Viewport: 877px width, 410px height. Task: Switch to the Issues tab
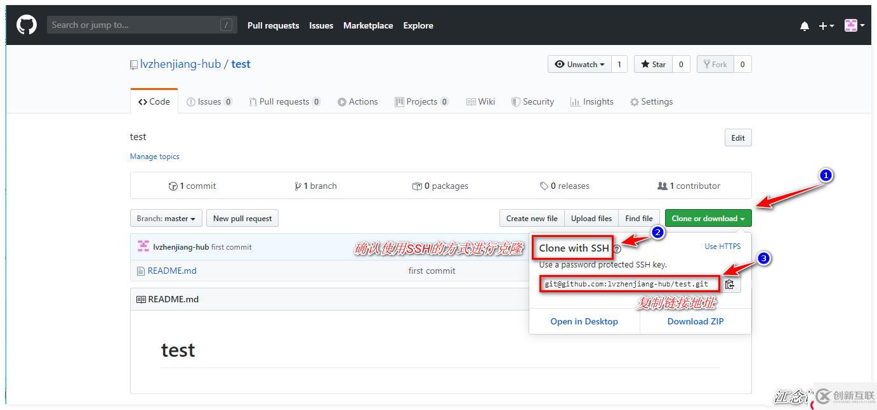click(209, 101)
